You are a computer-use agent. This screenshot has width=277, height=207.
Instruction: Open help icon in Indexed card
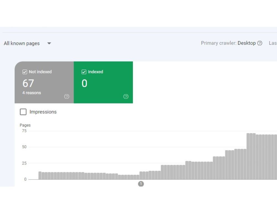pos(126,96)
